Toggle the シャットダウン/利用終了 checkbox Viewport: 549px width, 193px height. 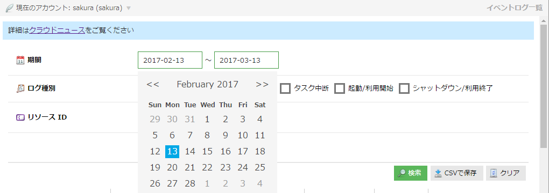[404, 88]
